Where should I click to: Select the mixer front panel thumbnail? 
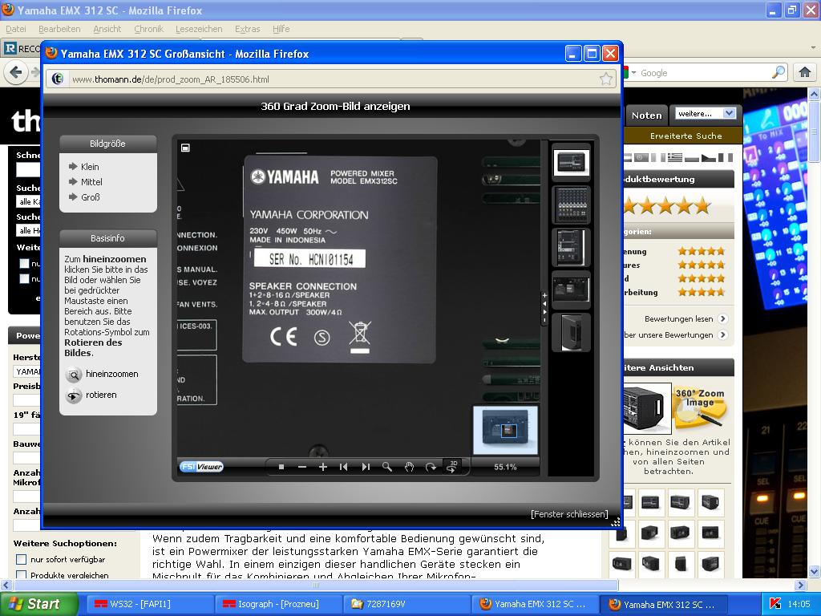(571, 205)
